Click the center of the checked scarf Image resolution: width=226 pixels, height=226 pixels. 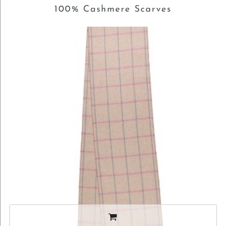pos(120,115)
